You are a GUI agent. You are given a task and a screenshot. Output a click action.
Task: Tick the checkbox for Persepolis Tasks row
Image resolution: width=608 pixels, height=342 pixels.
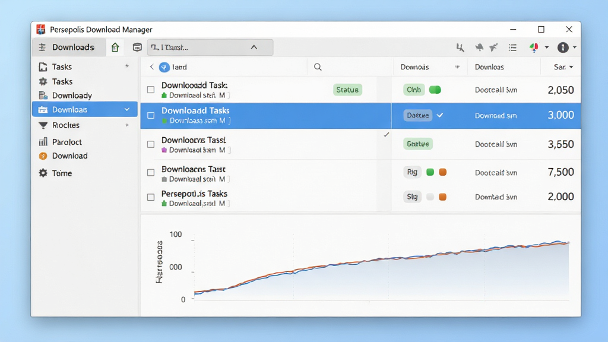click(151, 197)
